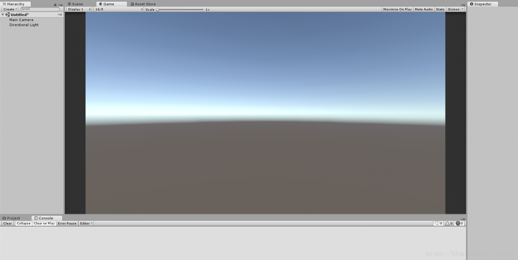Enable Maximize On Play in the Game view
This screenshot has width=518, height=260.
pos(397,9)
